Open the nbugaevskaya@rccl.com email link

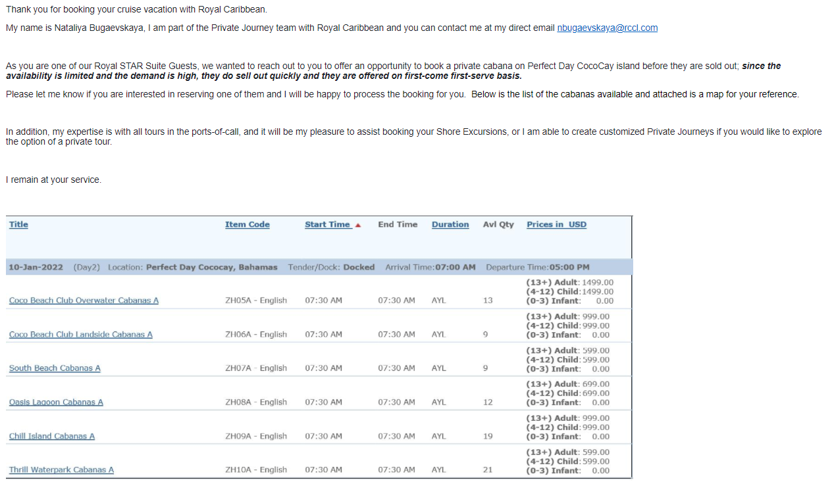pyautogui.click(x=608, y=28)
